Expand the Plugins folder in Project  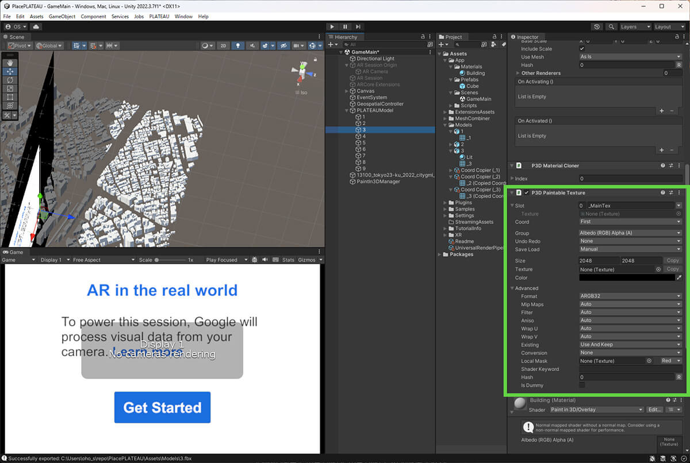click(x=446, y=203)
